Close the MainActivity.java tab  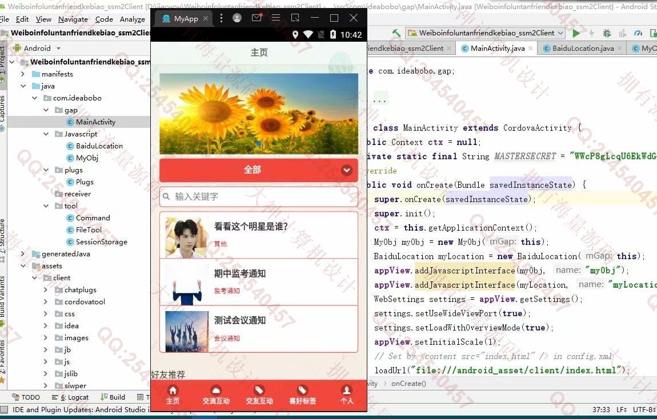click(x=531, y=48)
